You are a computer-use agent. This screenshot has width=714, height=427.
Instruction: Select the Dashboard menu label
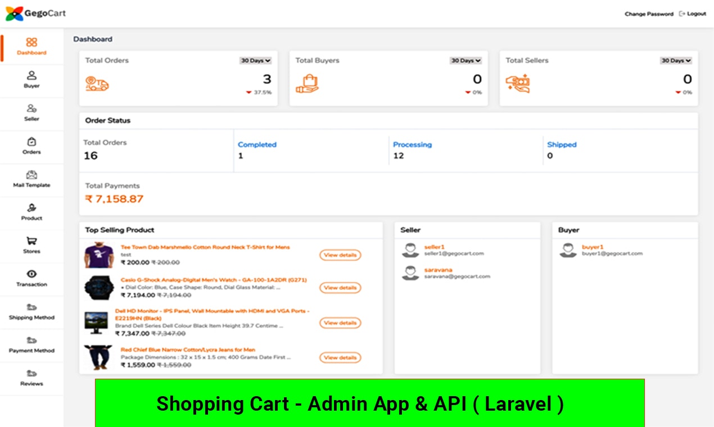tap(31, 53)
